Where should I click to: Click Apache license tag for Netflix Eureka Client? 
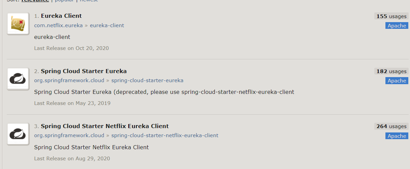click(397, 136)
